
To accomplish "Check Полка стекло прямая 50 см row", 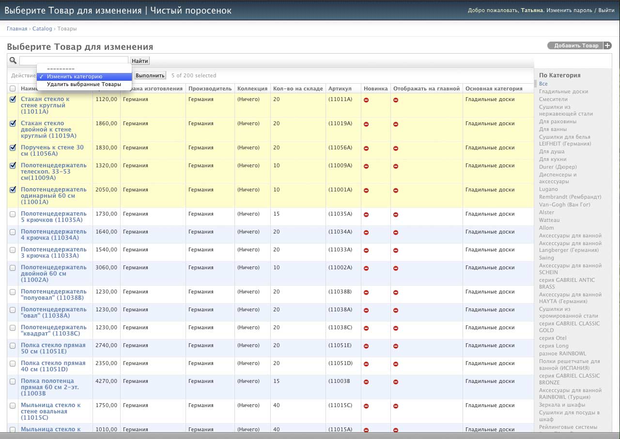I will [x=13, y=346].
